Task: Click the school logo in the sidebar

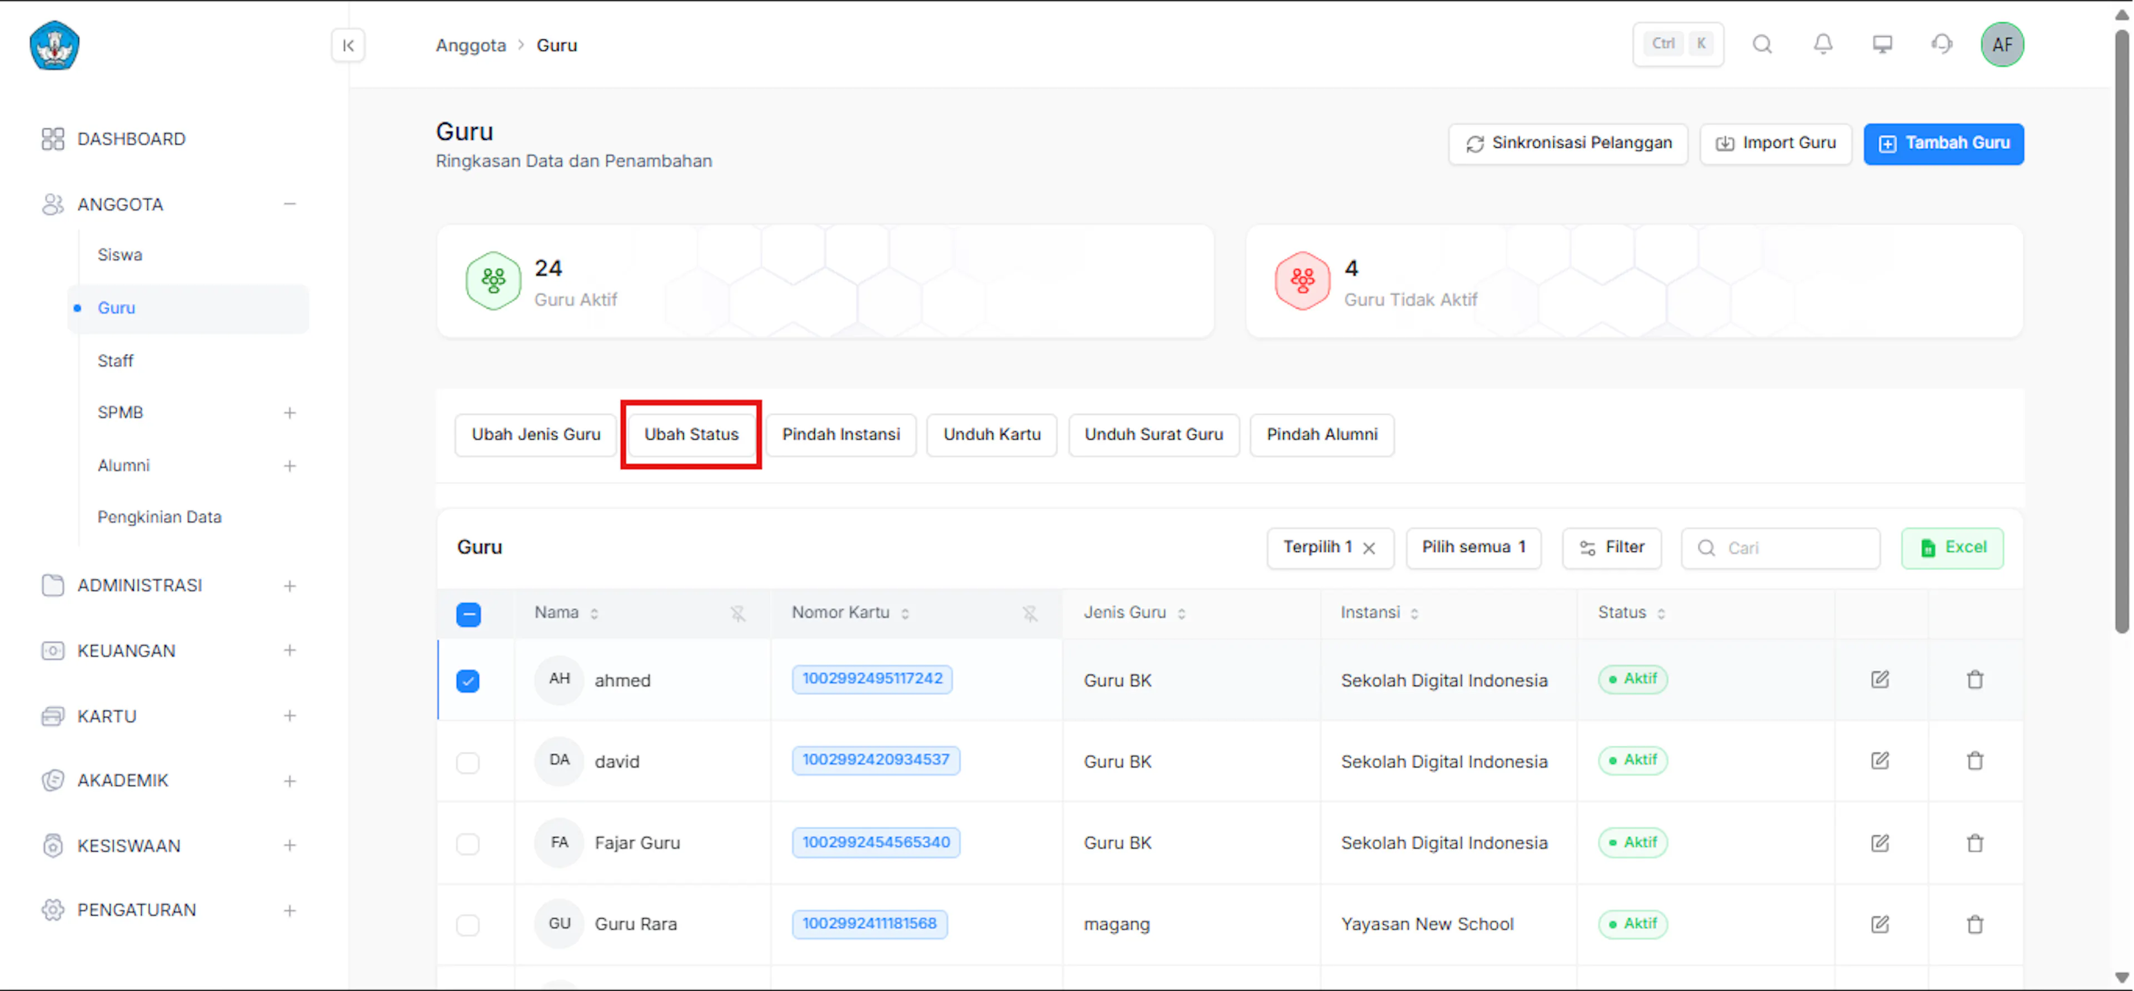Action: pyautogui.click(x=54, y=46)
